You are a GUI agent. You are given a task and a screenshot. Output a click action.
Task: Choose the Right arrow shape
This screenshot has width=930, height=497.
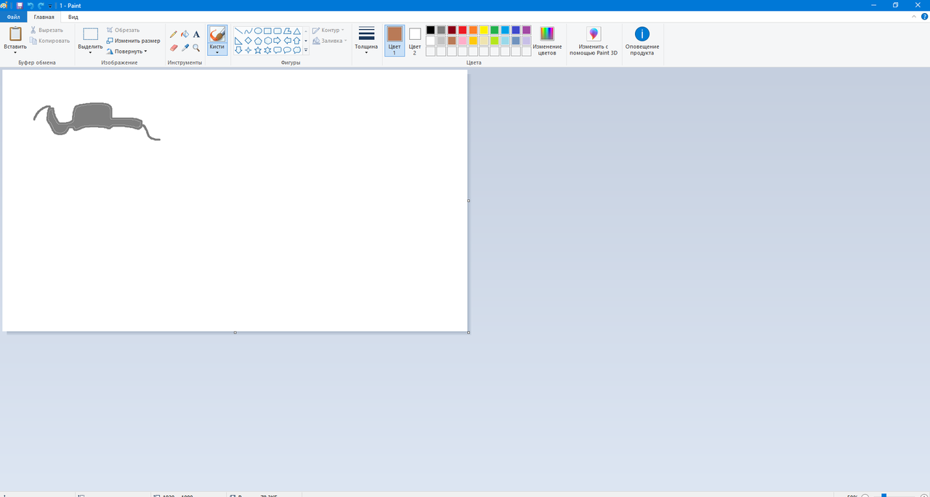[x=278, y=41]
